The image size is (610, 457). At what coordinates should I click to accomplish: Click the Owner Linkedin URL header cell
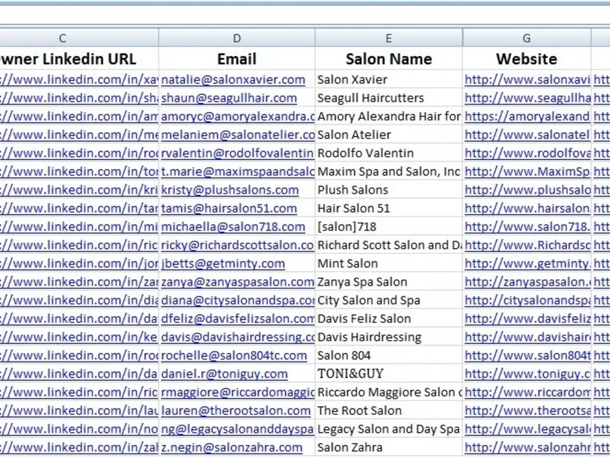pyautogui.click(x=79, y=59)
